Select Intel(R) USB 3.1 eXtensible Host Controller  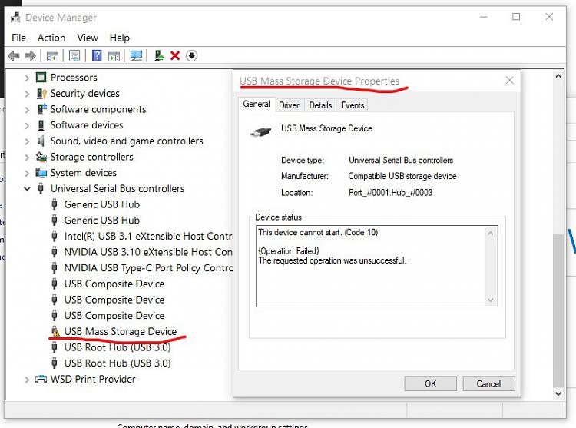coord(148,236)
